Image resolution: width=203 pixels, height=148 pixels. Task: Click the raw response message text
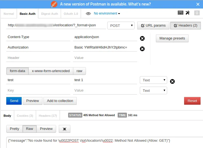[89, 141]
